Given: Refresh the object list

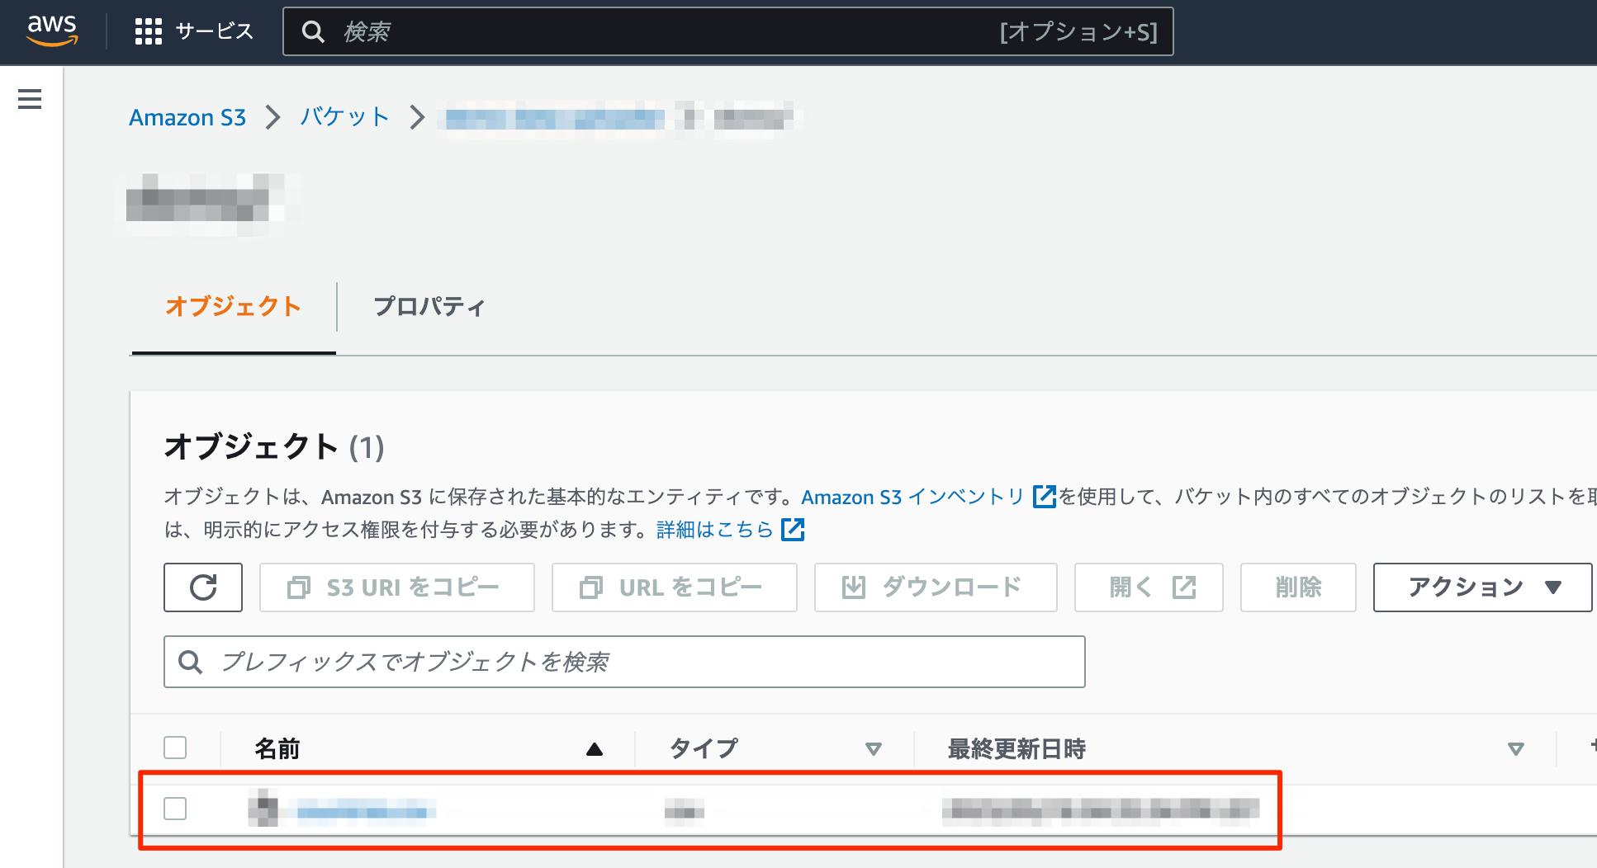Looking at the screenshot, I should click(202, 587).
